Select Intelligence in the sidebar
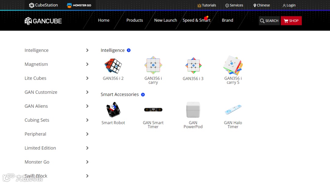The image size is (330, 184). (x=37, y=50)
